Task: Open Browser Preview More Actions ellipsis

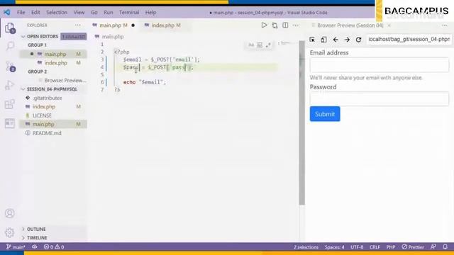Action: click(x=445, y=25)
